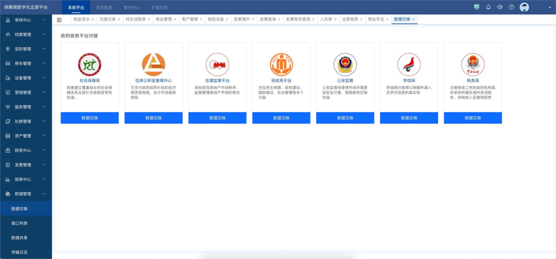Expand 财务中心 menu chevron
Image resolution: width=556 pixels, height=259 pixels.
(x=44, y=151)
